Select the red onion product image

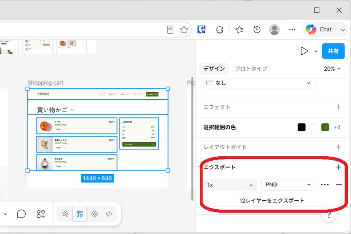click(45, 163)
